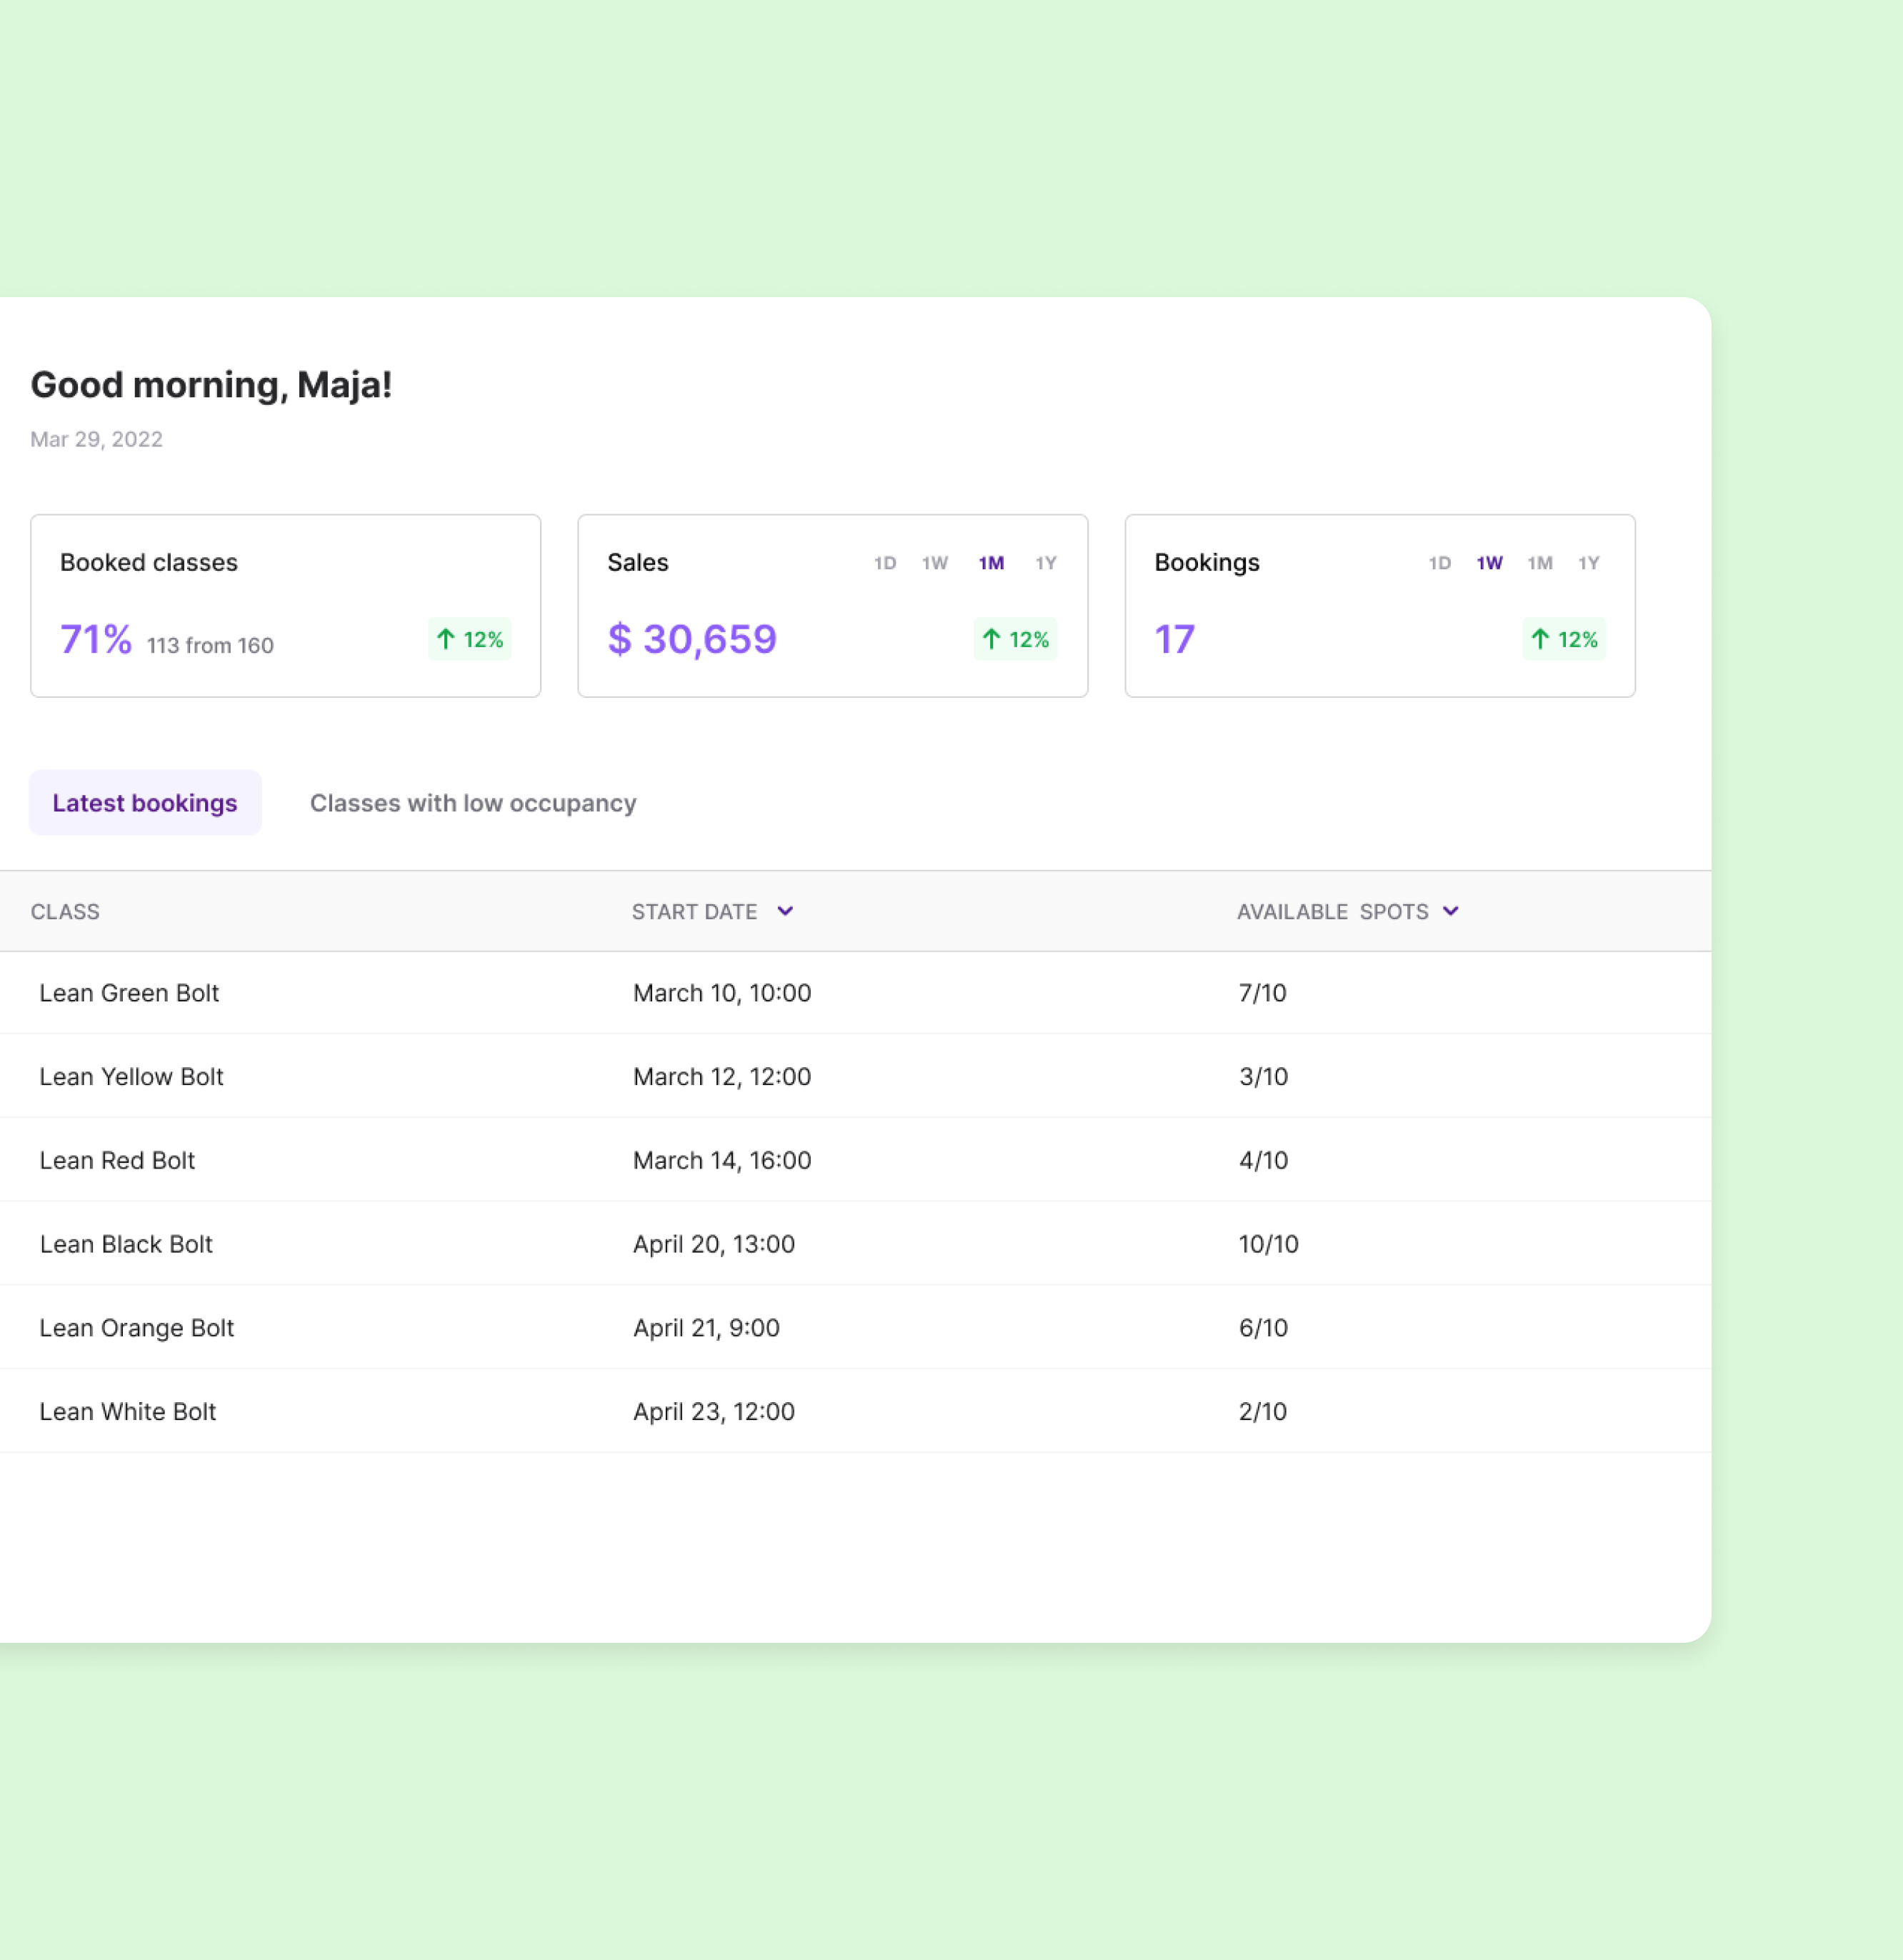The height and width of the screenshot is (1960, 1903).
Task: Sort by Available Spots chevron arrow
Action: (x=1450, y=911)
